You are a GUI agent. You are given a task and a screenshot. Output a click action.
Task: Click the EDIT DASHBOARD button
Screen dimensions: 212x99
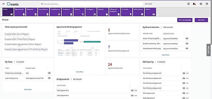tap(185, 20)
